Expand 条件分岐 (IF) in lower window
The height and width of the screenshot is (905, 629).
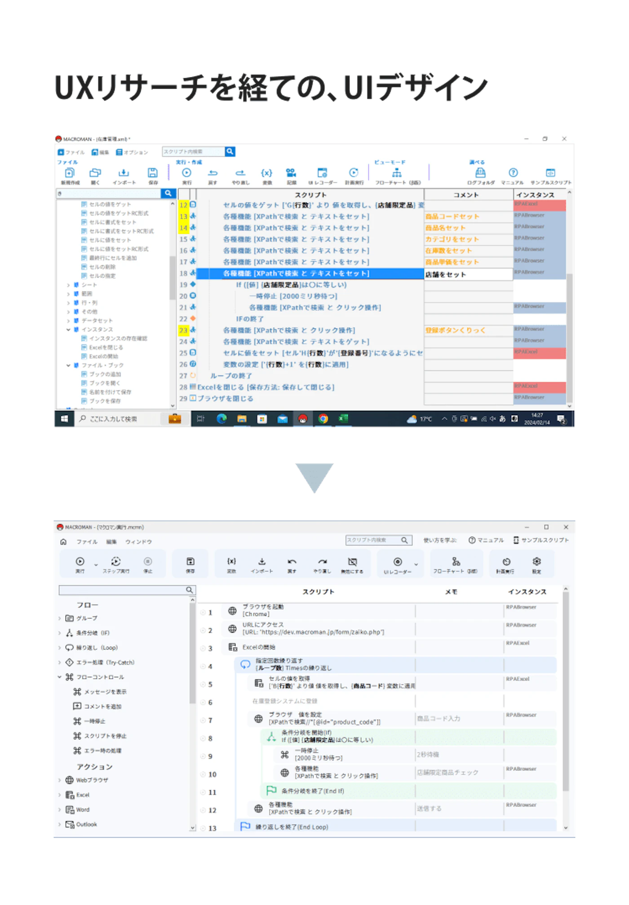point(60,633)
